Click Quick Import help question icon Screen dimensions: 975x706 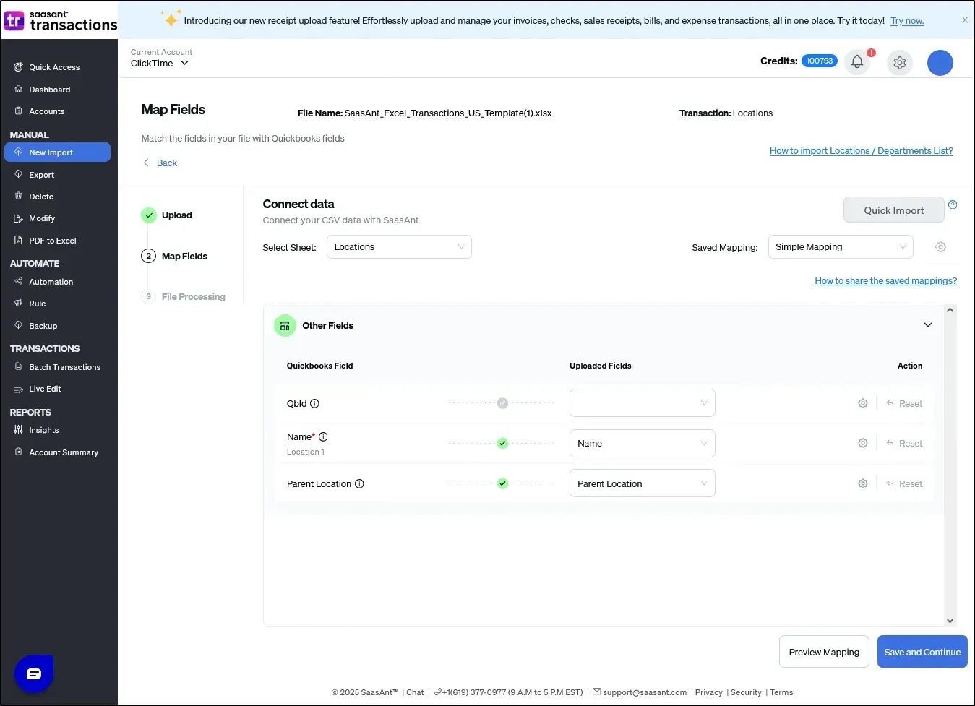953,205
